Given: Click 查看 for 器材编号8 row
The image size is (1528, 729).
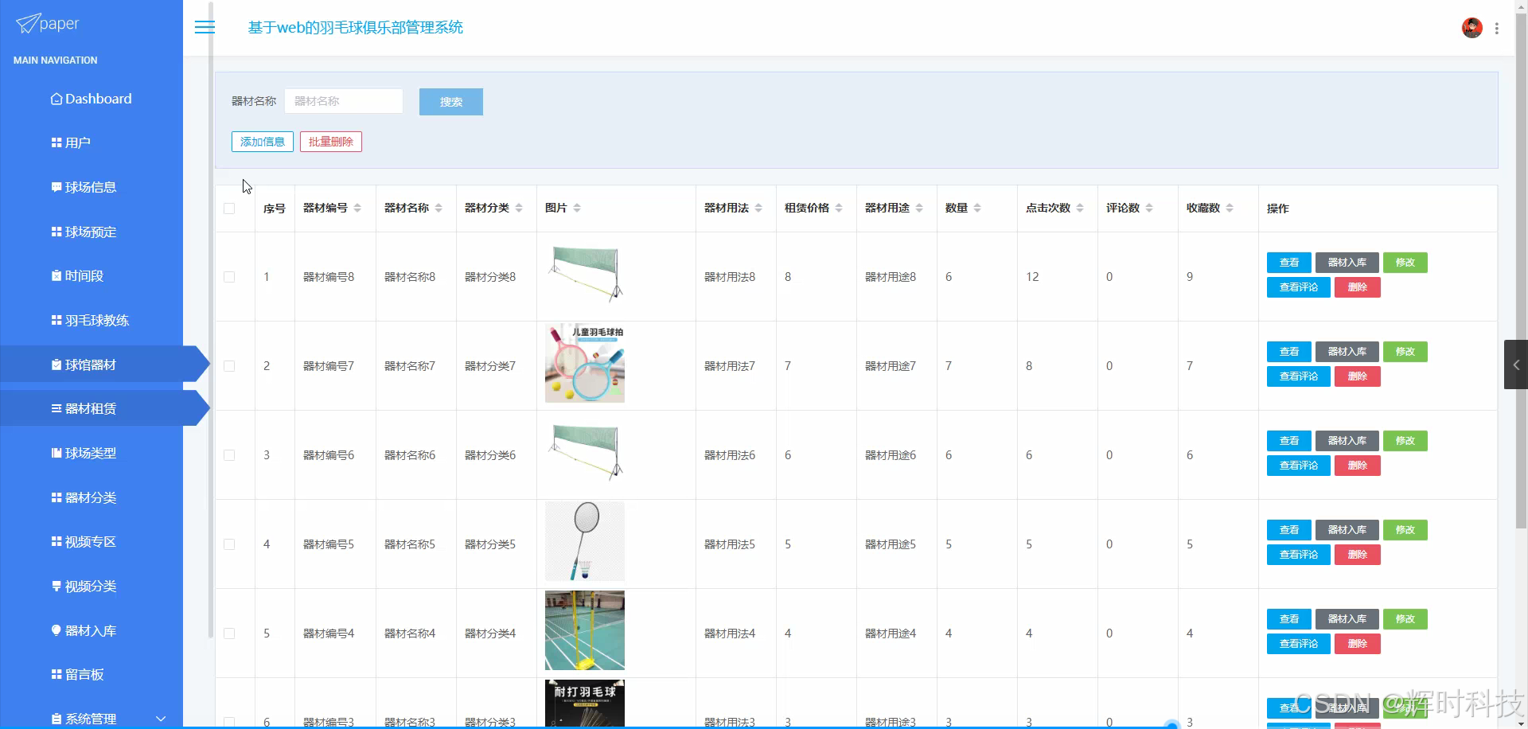Looking at the screenshot, I should (1289, 263).
